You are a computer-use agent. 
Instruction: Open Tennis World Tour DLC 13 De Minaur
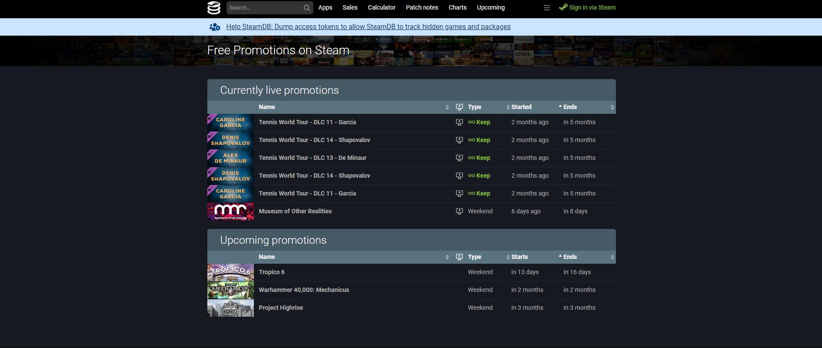[x=313, y=158]
